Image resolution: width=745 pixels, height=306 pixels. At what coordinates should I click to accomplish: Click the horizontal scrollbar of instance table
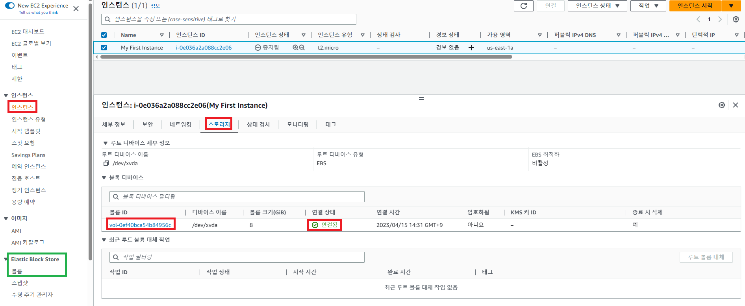point(306,57)
